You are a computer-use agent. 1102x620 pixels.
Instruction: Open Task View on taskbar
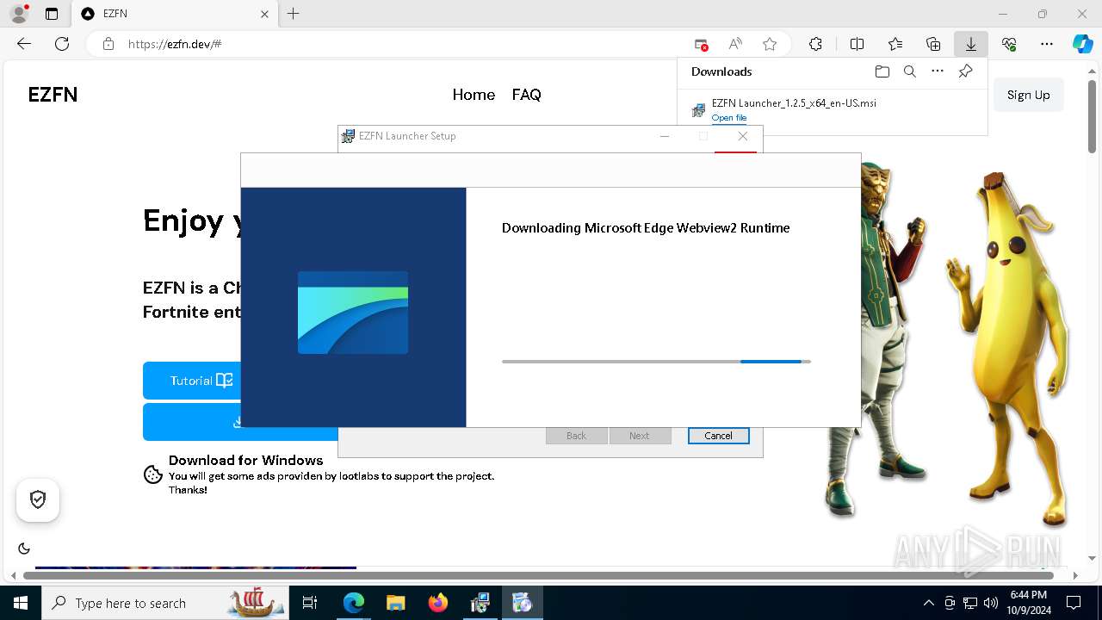point(310,603)
